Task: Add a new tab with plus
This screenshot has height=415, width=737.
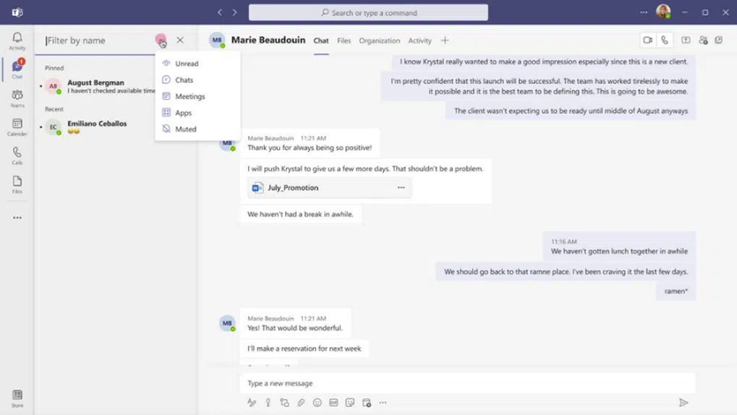Action: [445, 40]
